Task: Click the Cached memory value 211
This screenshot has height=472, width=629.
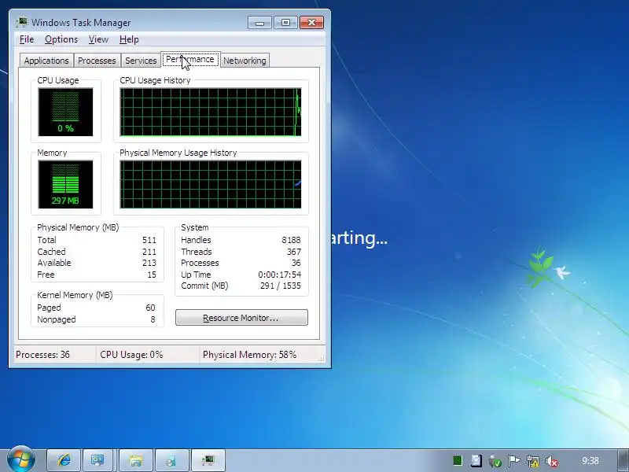Action: 149,252
